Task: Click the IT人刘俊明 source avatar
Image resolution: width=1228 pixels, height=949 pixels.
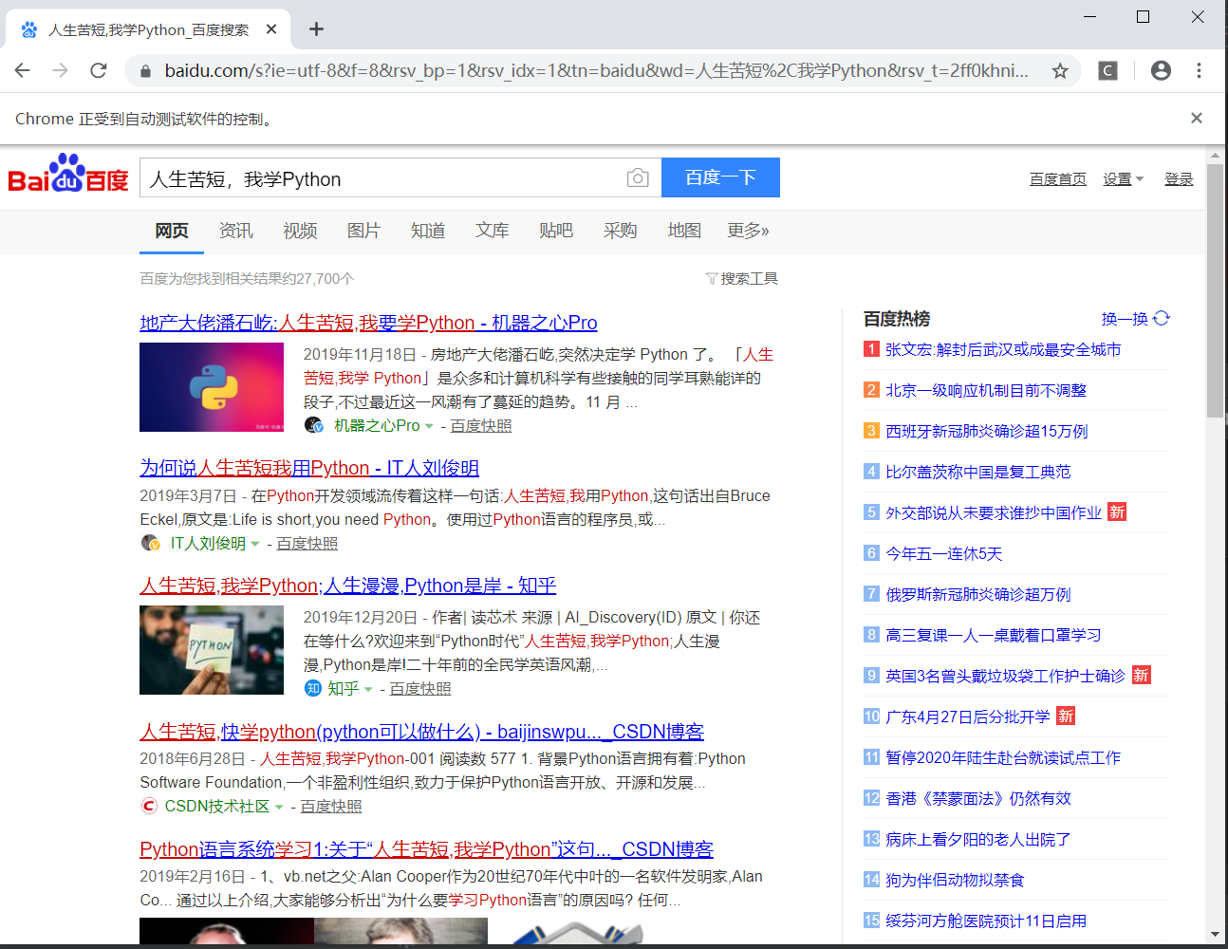Action: [150, 543]
